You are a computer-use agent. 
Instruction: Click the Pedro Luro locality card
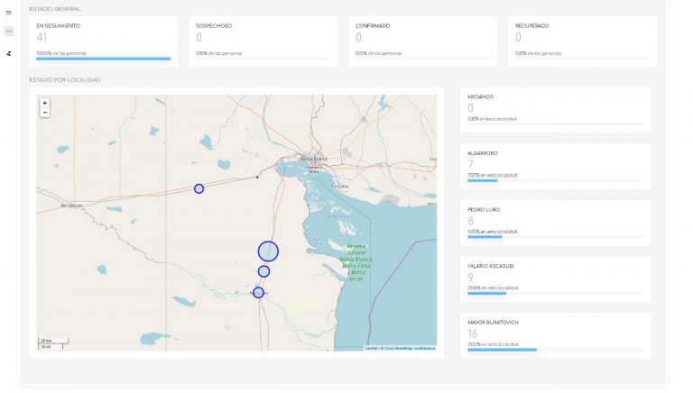[555, 222]
